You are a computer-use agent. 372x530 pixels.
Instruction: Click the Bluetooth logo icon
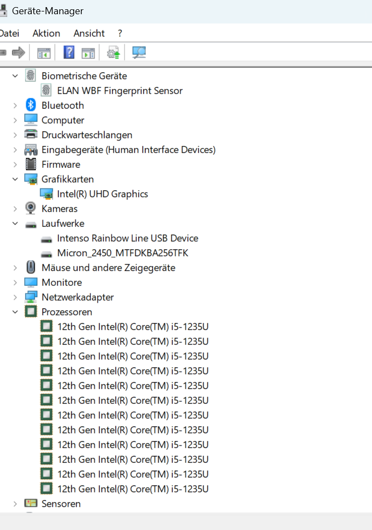[x=31, y=105]
